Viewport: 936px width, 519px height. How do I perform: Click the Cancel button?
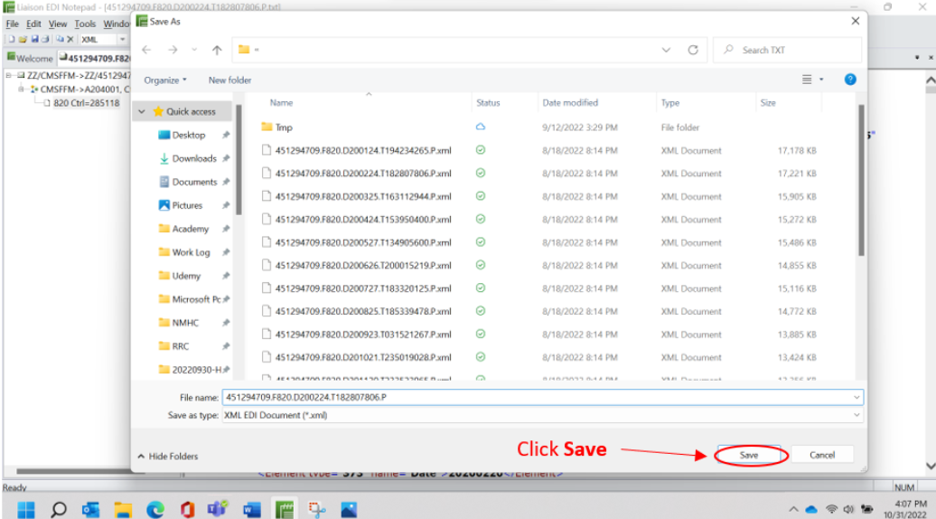(822, 455)
